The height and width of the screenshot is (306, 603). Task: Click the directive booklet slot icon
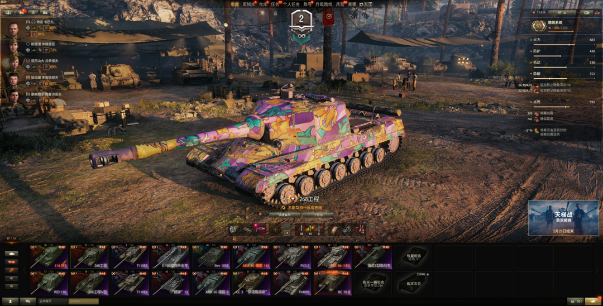[x=334, y=230]
